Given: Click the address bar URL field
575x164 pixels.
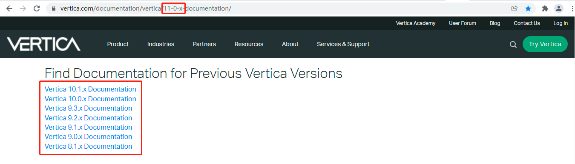Looking at the screenshot, I should coord(281,8).
